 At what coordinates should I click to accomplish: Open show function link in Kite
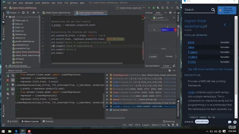point(191,47)
